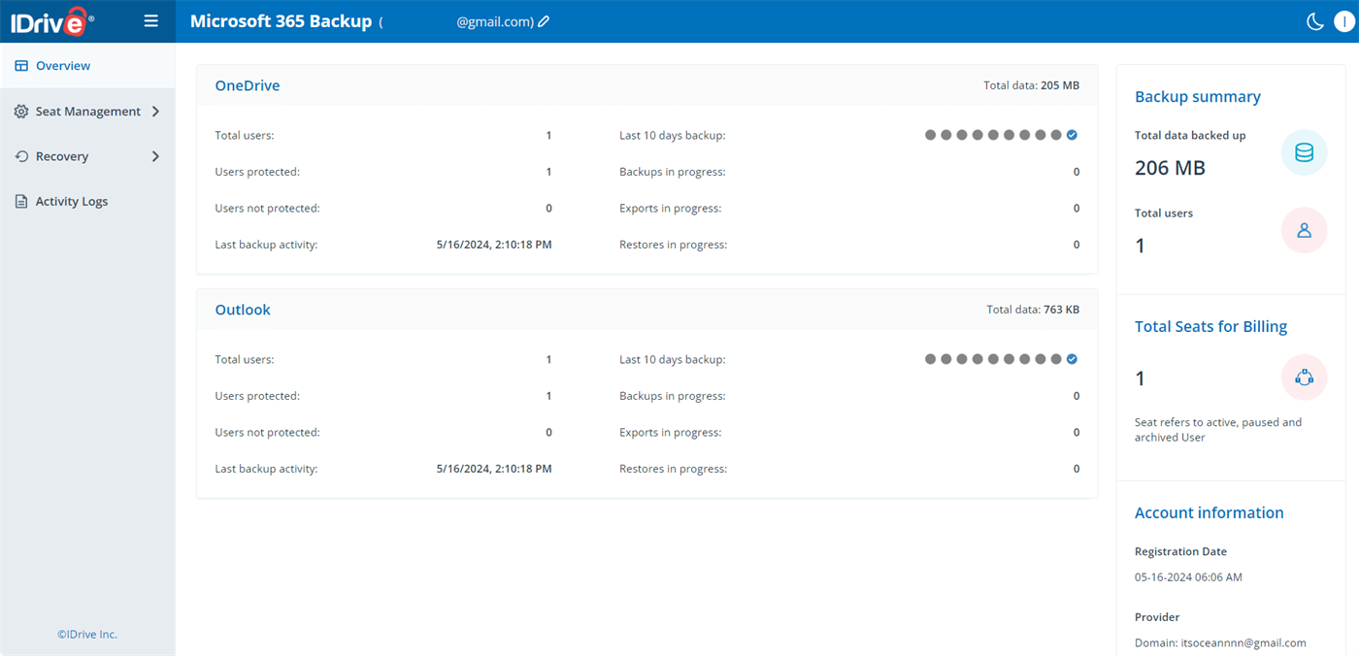The height and width of the screenshot is (656, 1359).
Task: Open the info icon in header
Action: coord(1344,21)
